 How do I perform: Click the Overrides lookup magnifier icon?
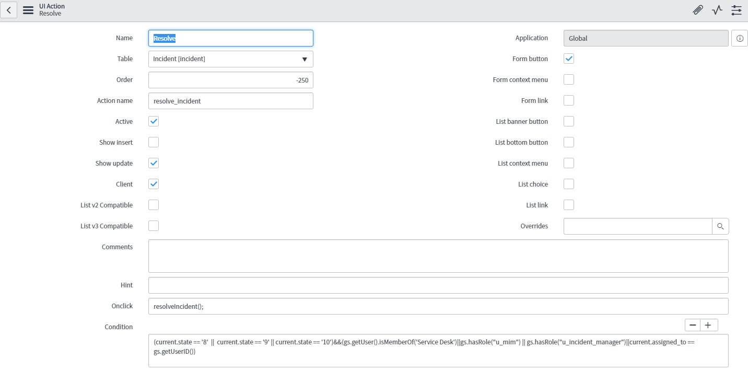pos(720,226)
